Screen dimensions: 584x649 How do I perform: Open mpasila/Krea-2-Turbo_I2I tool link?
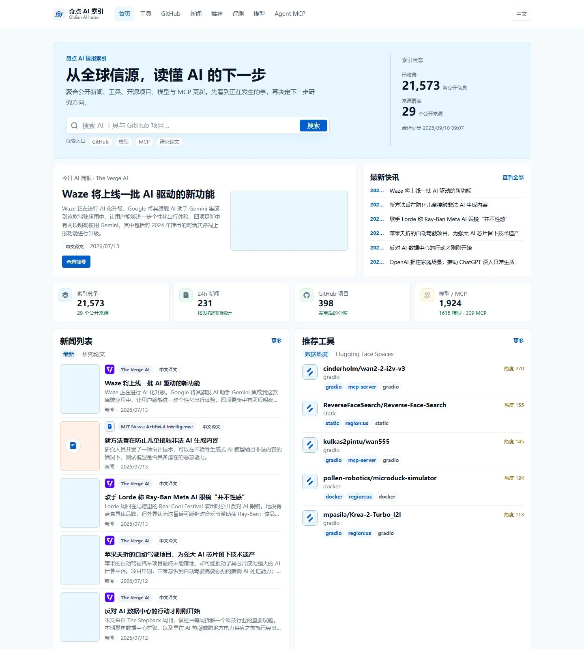click(x=362, y=515)
